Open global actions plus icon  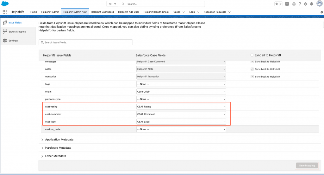point(287,4)
